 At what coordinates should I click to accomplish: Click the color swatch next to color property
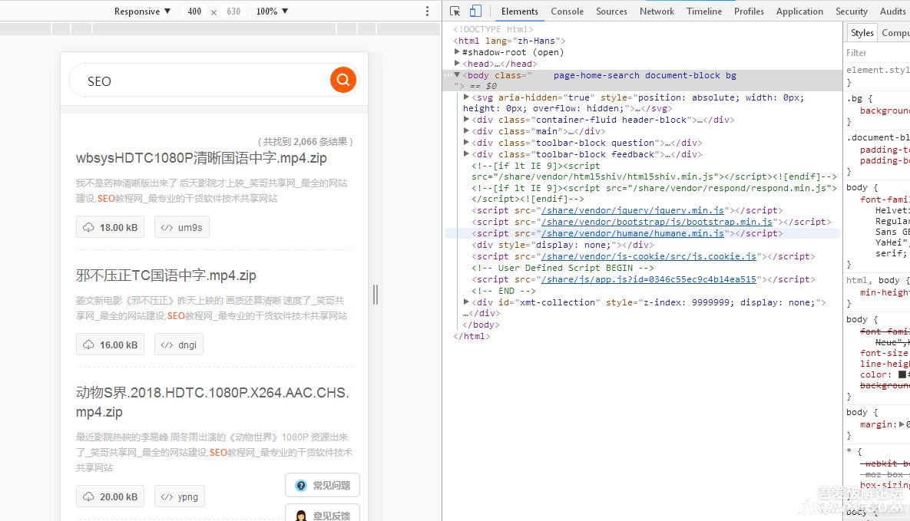(x=902, y=375)
